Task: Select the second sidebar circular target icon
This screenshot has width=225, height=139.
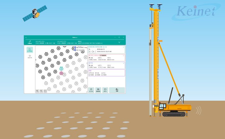Action: tap(30, 56)
